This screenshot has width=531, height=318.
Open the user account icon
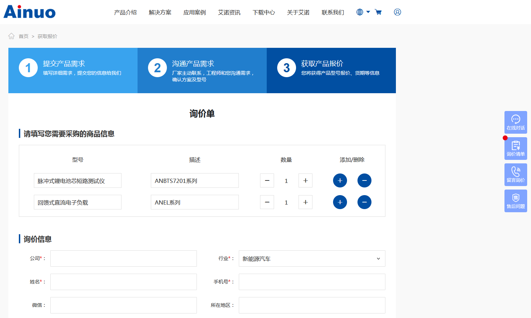tap(397, 12)
